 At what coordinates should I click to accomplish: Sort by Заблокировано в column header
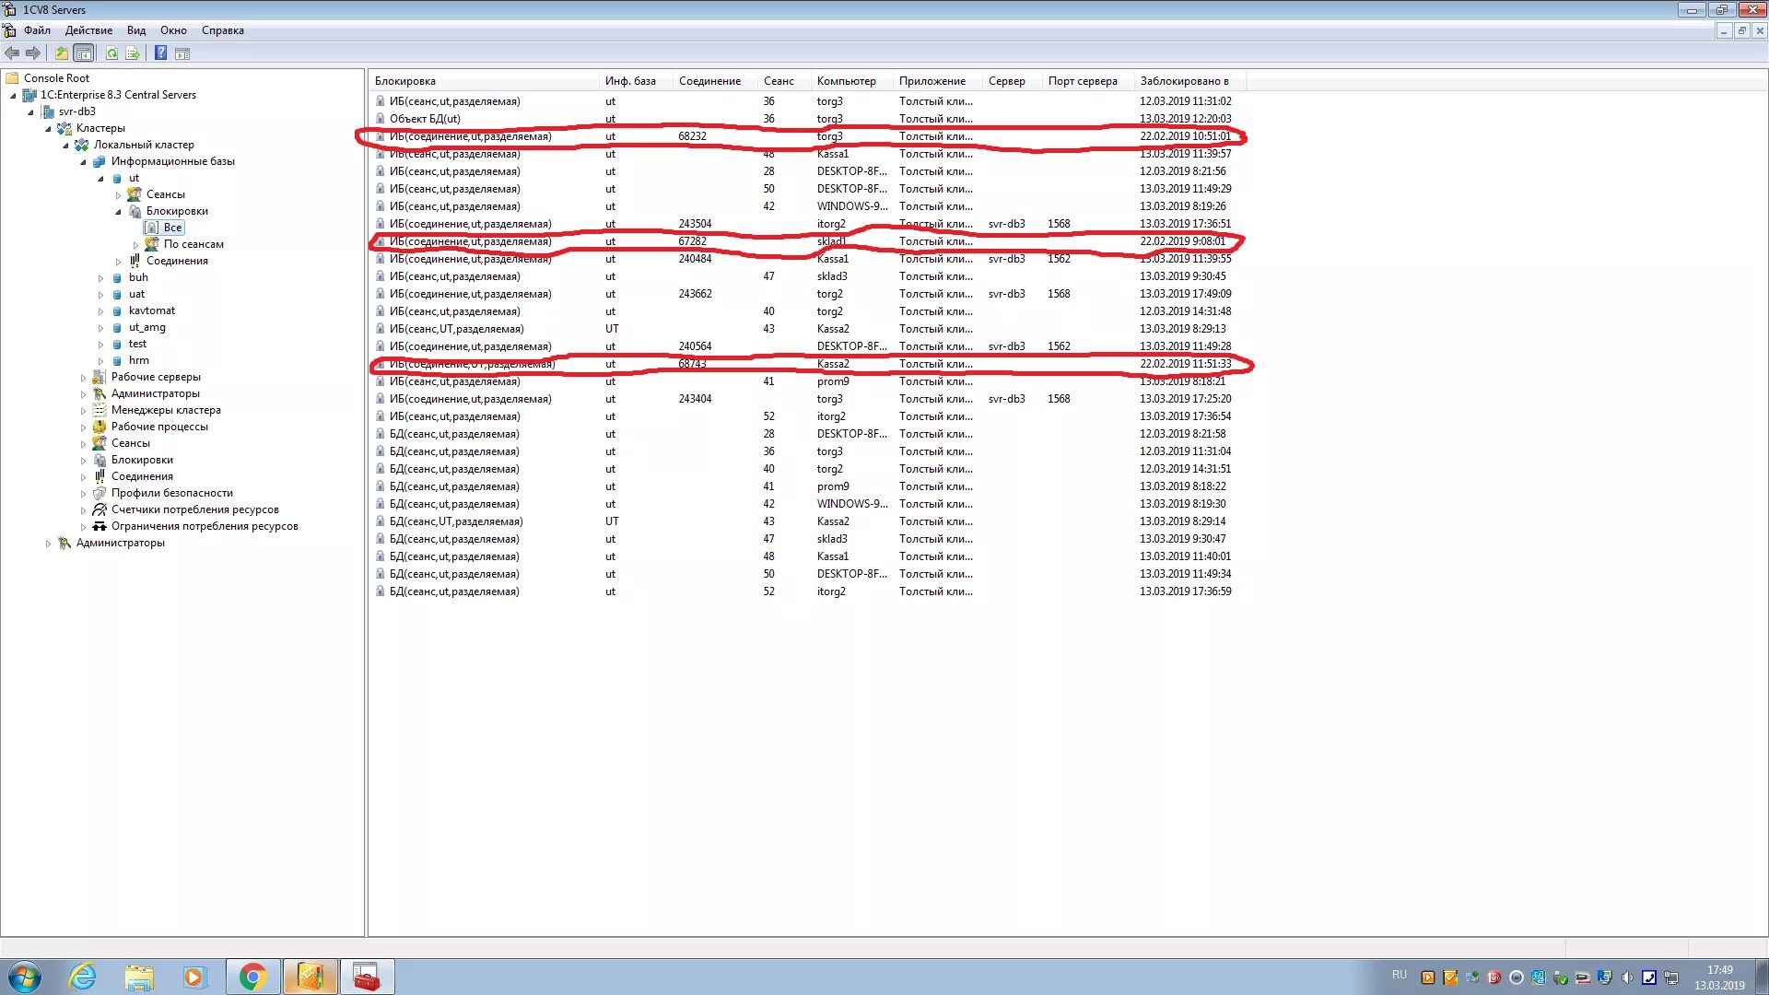coord(1184,81)
